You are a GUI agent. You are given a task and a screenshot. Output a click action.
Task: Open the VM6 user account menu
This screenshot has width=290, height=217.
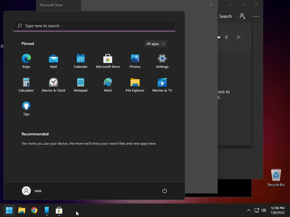[x=32, y=191]
